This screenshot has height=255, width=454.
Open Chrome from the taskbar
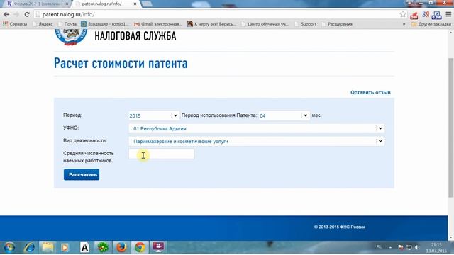140,247
